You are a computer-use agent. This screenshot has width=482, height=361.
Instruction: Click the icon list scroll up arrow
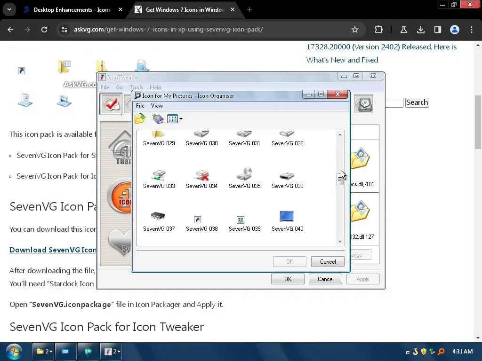[340, 134]
